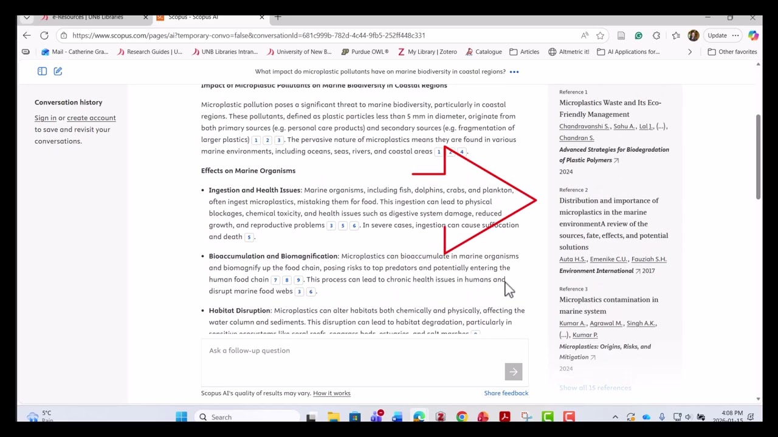Open Microsoft Edge from taskbar
This screenshot has height=437, width=778.
(x=419, y=417)
